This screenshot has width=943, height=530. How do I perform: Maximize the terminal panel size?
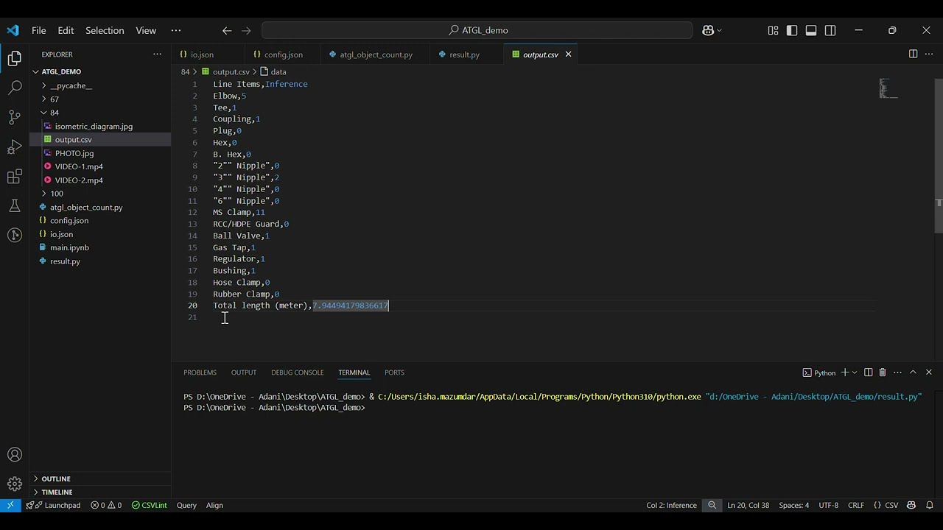coord(913,372)
